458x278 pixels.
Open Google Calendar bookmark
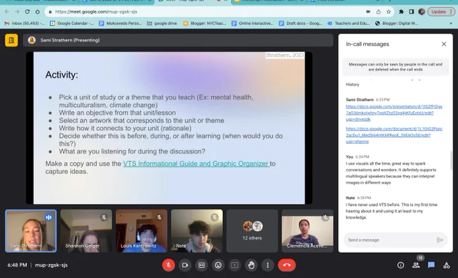point(71,24)
